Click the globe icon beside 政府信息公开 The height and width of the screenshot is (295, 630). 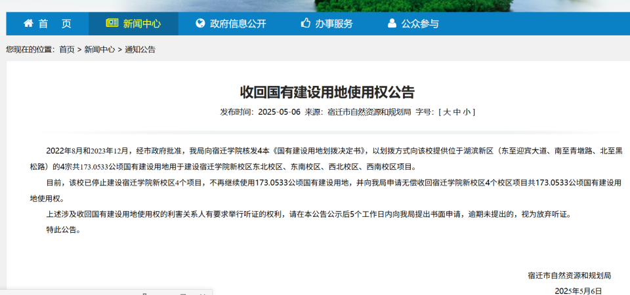(200, 24)
